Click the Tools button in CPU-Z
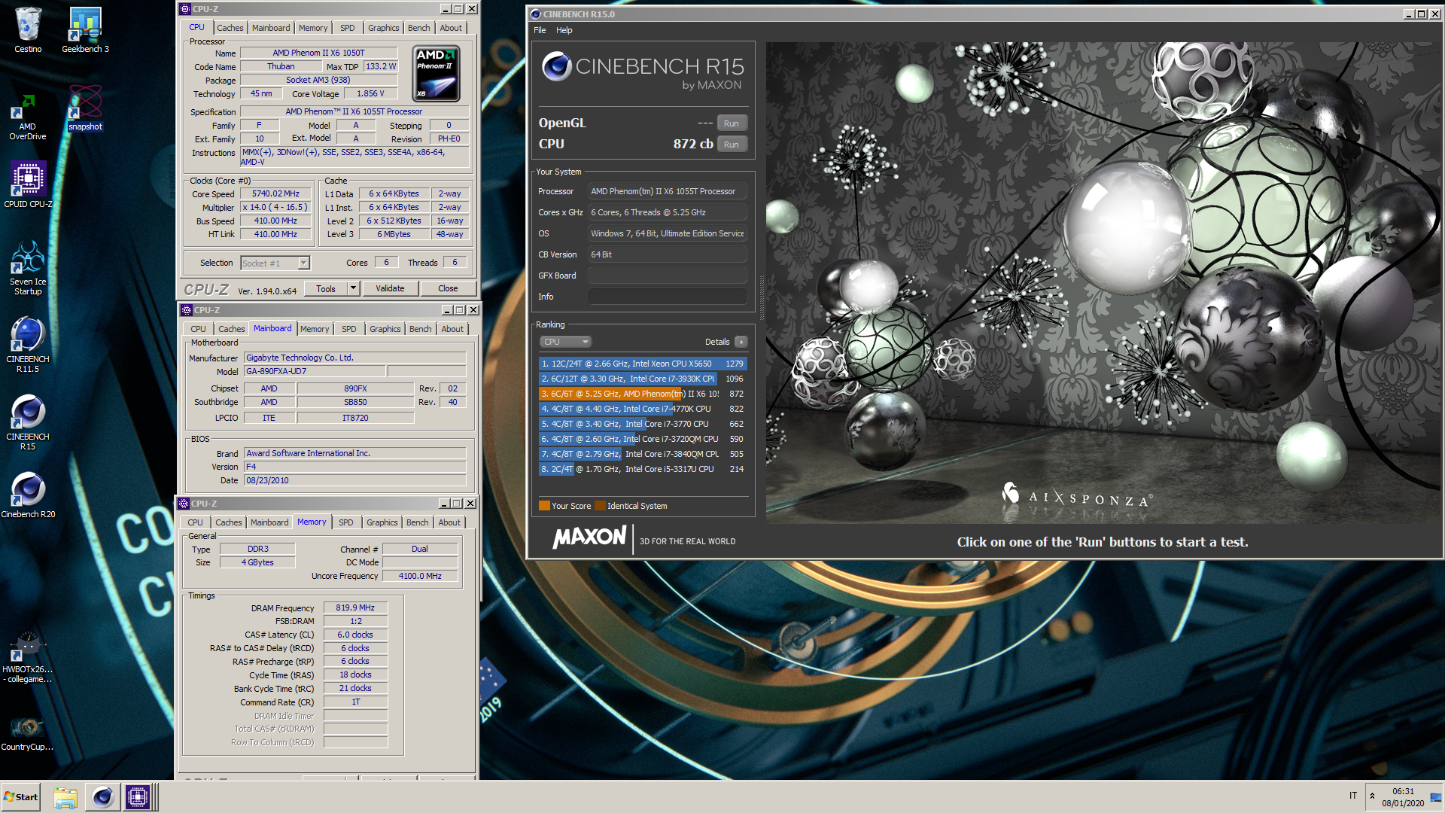 pyautogui.click(x=326, y=288)
